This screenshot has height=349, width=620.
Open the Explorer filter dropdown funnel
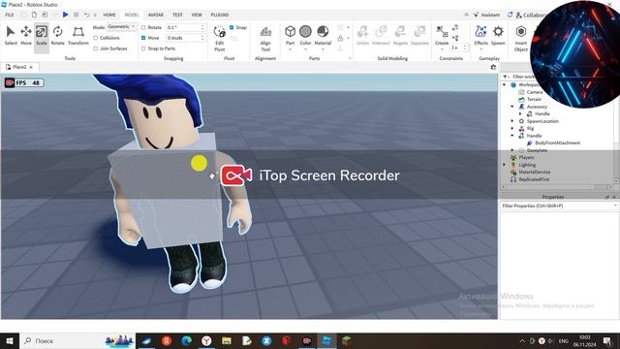point(506,77)
